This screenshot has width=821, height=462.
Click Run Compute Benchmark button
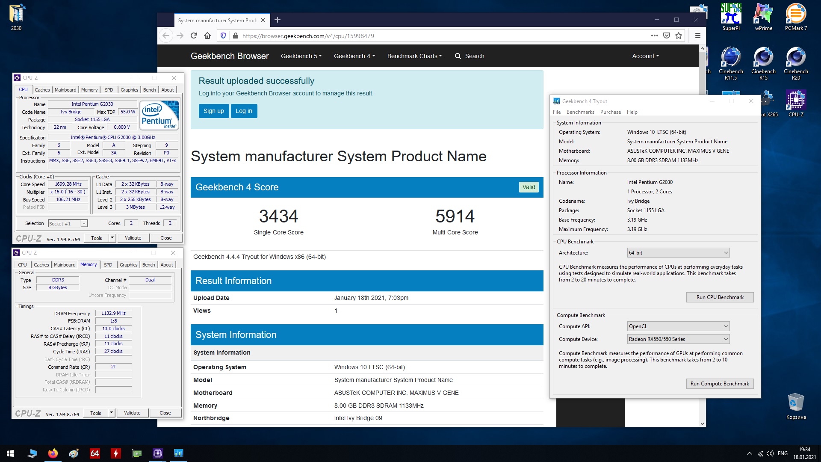tap(720, 384)
